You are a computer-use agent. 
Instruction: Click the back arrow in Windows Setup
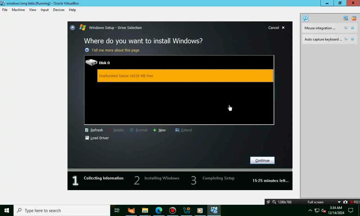72,28
